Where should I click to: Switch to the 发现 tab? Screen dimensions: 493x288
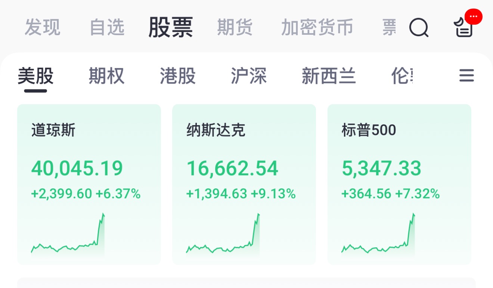coord(43,28)
